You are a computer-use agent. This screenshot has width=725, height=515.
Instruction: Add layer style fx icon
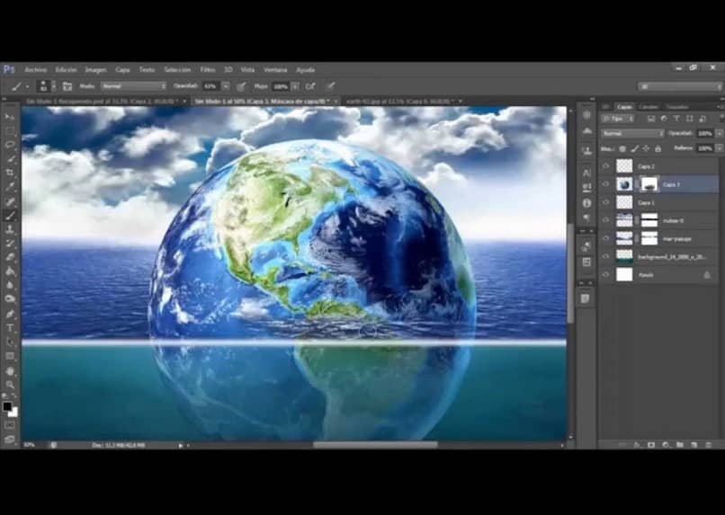pyautogui.click(x=637, y=444)
